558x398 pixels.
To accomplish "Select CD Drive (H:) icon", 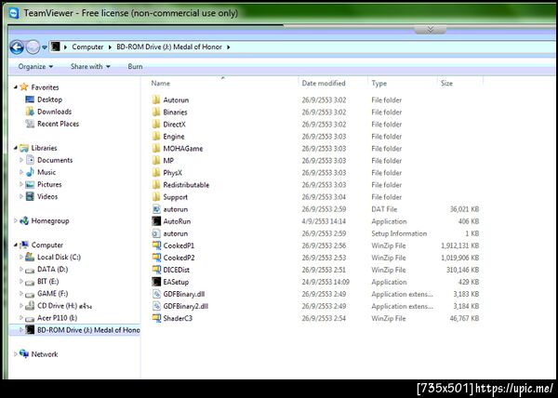I will [31, 306].
